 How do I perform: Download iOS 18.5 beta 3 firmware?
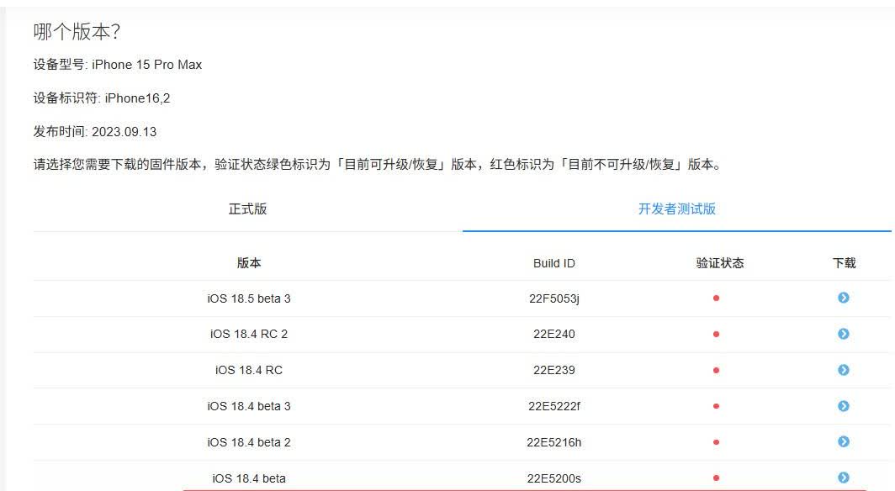tap(843, 298)
